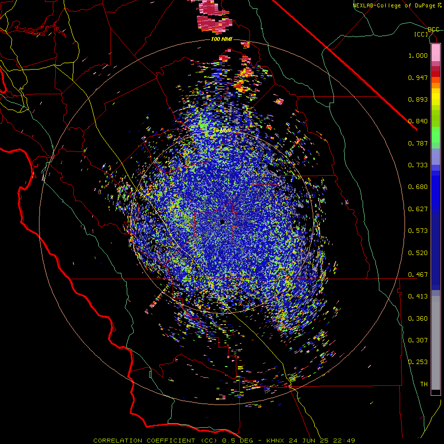Screen dimensions: 444x444
Task: Click the Correlation Coefficient KHNX caption text
Action: click(224, 441)
